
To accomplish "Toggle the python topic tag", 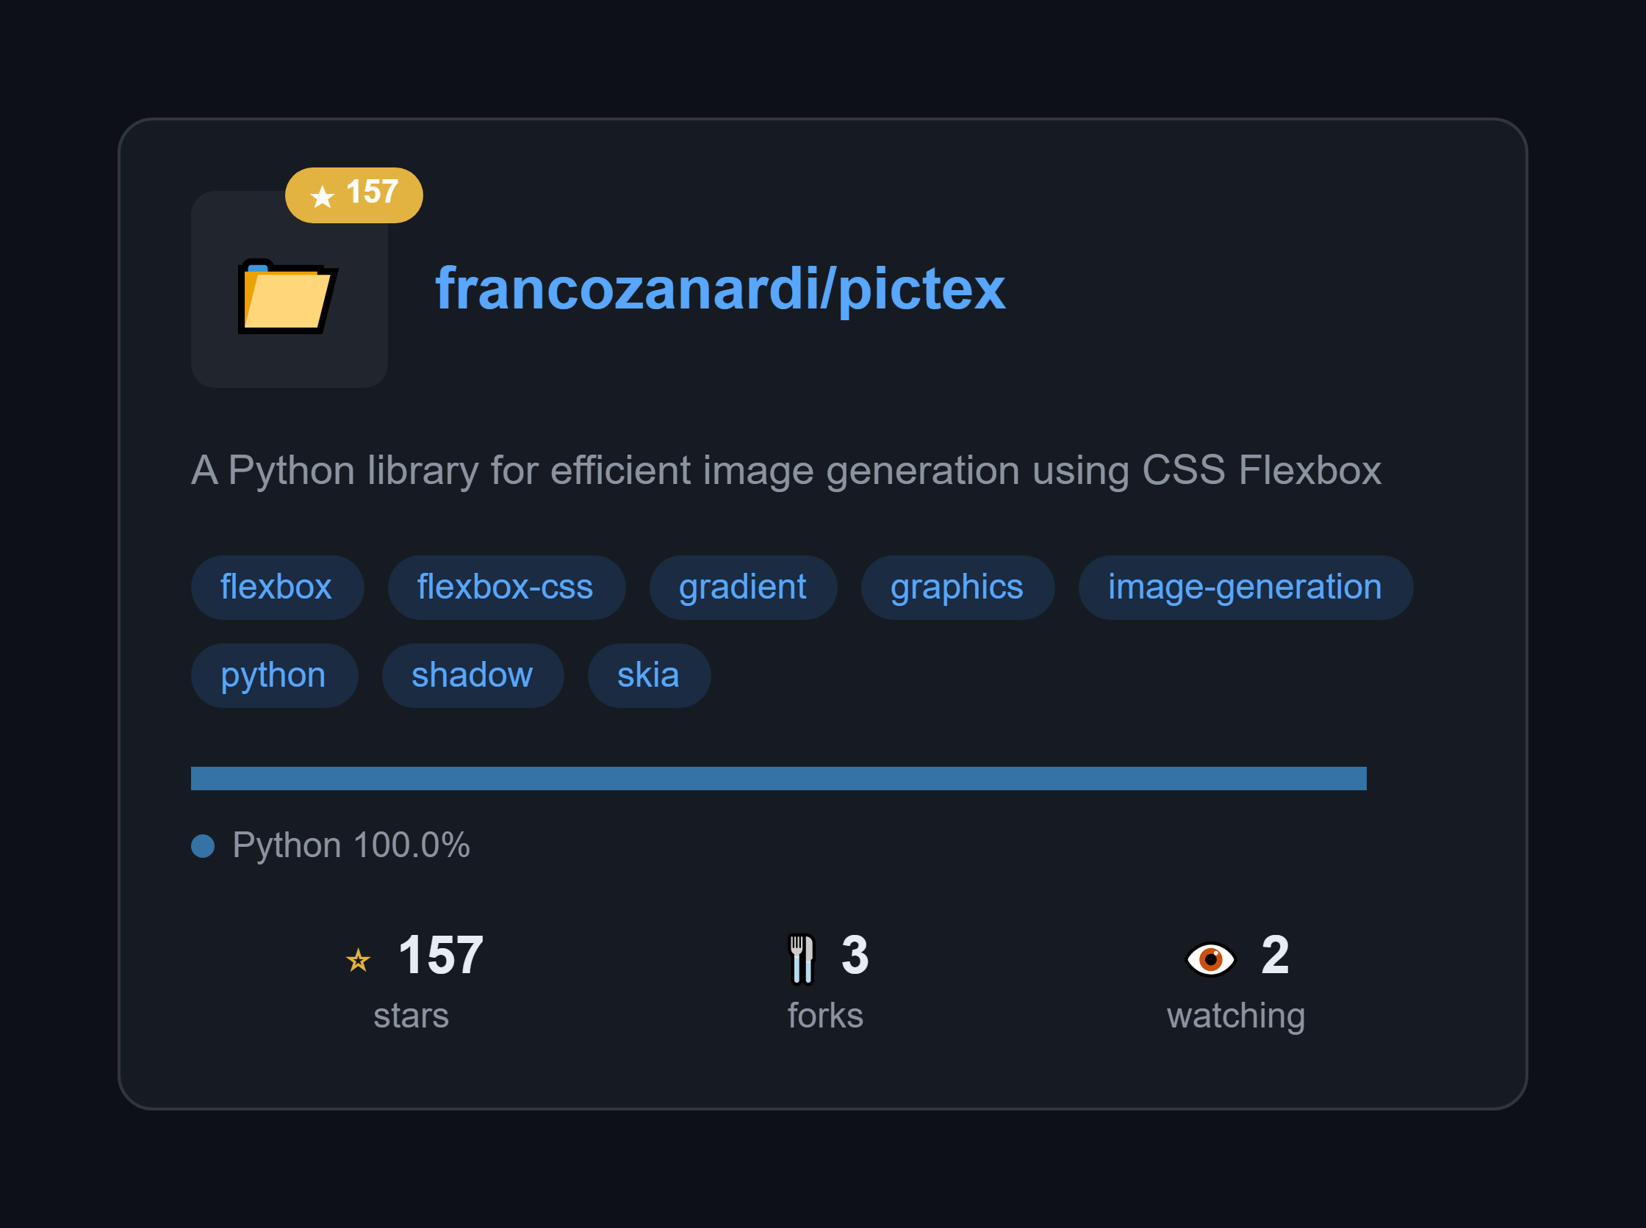I will point(273,675).
